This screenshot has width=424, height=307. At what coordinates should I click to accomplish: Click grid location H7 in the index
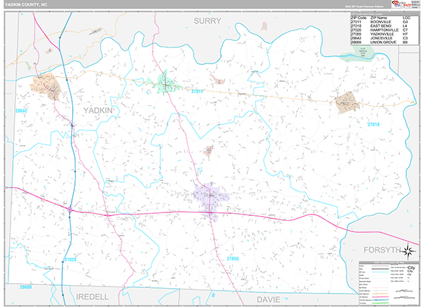click(405, 34)
